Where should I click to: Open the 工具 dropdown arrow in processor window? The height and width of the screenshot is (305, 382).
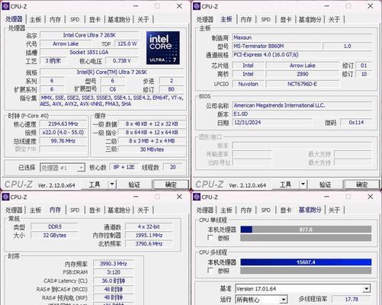point(112,184)
